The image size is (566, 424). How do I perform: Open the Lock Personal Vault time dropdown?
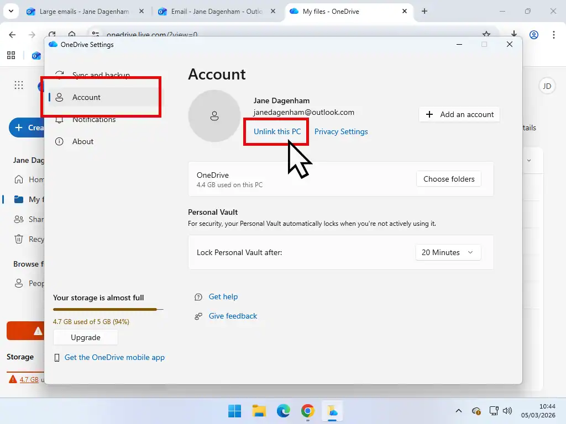click(x=448, y=252)
